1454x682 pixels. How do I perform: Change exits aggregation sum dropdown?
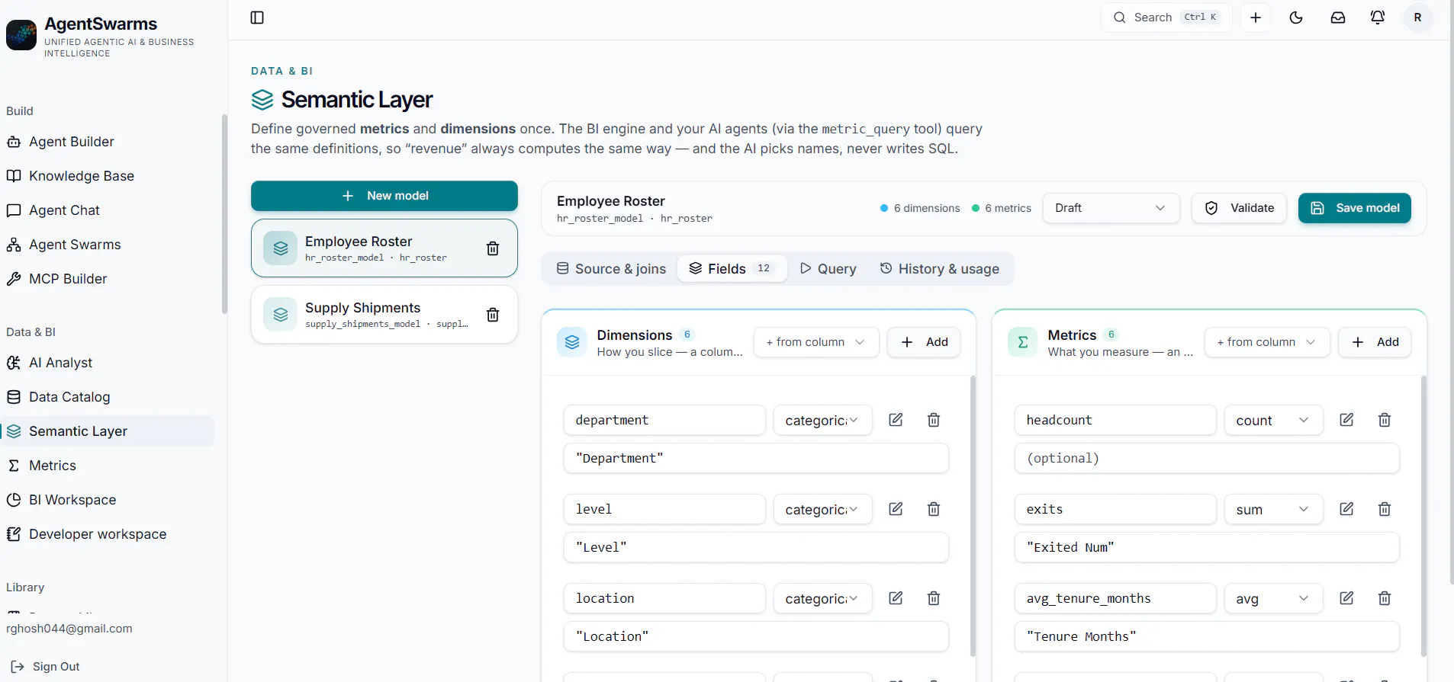point(1273,509)
